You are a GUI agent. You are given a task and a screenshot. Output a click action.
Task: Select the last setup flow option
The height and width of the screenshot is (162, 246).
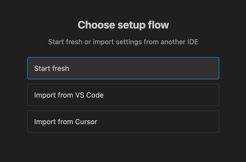click(x=123, y=122)
